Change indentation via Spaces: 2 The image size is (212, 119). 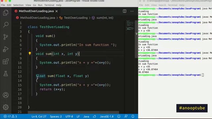pos(56,116)
